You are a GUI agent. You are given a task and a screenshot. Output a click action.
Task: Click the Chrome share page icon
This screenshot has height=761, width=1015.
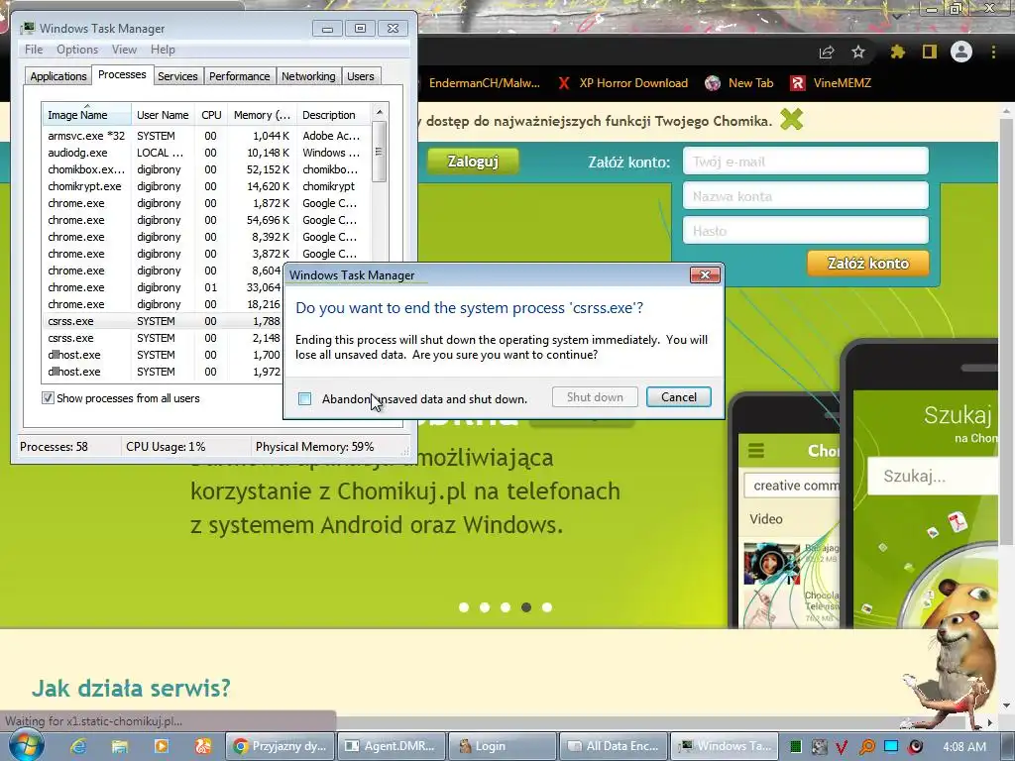tap(827, 52)
